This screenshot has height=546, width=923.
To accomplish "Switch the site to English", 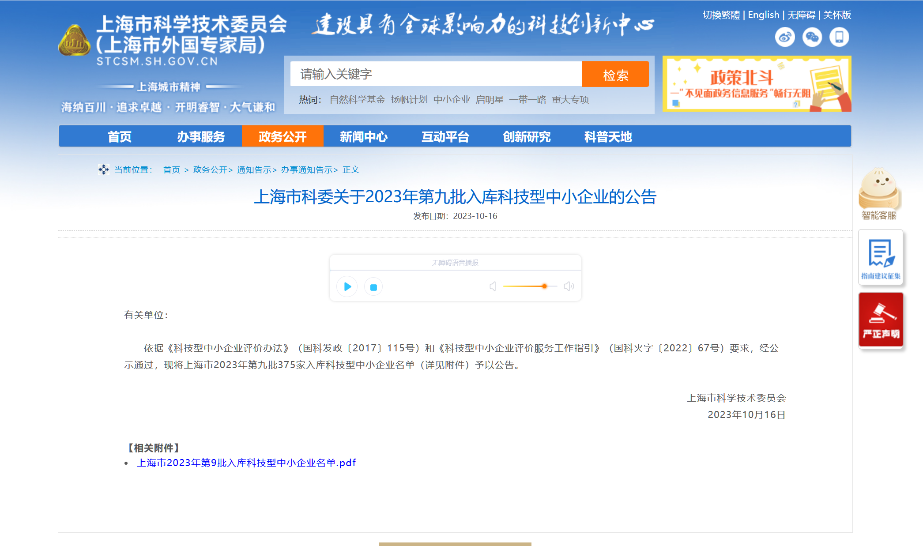I will pyautogui.click(x=763, y=15).
